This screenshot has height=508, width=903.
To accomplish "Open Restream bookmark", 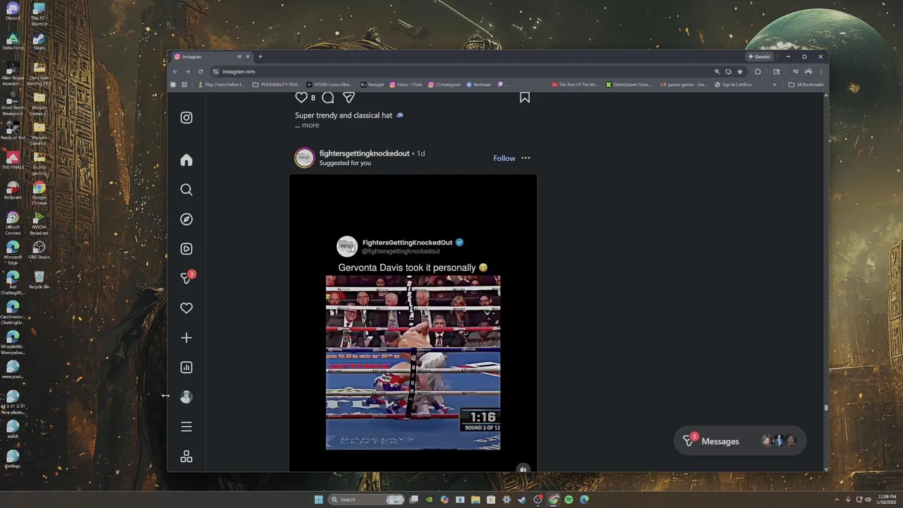I will [x=479, y=85].
